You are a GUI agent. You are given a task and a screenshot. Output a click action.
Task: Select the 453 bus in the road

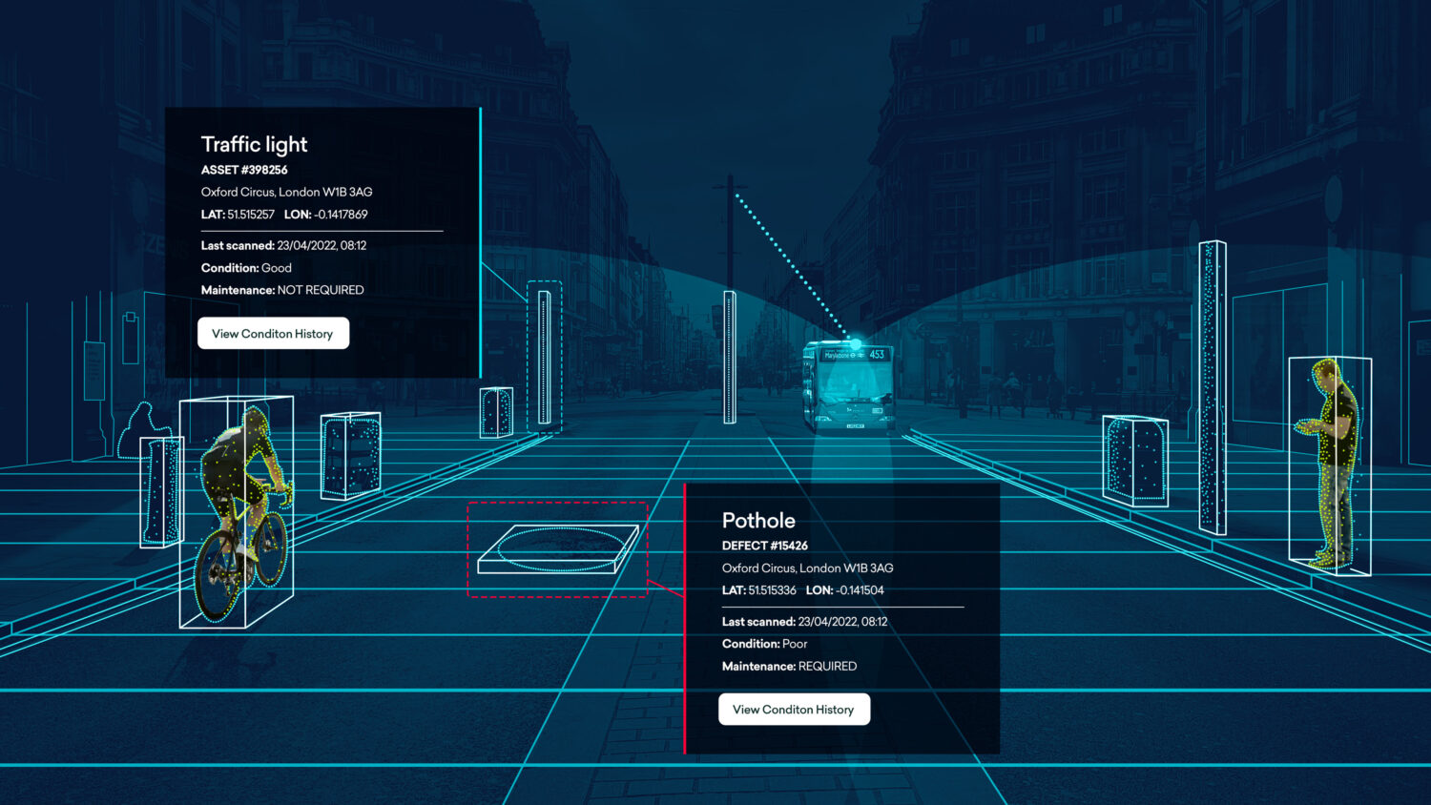[848, 385]
